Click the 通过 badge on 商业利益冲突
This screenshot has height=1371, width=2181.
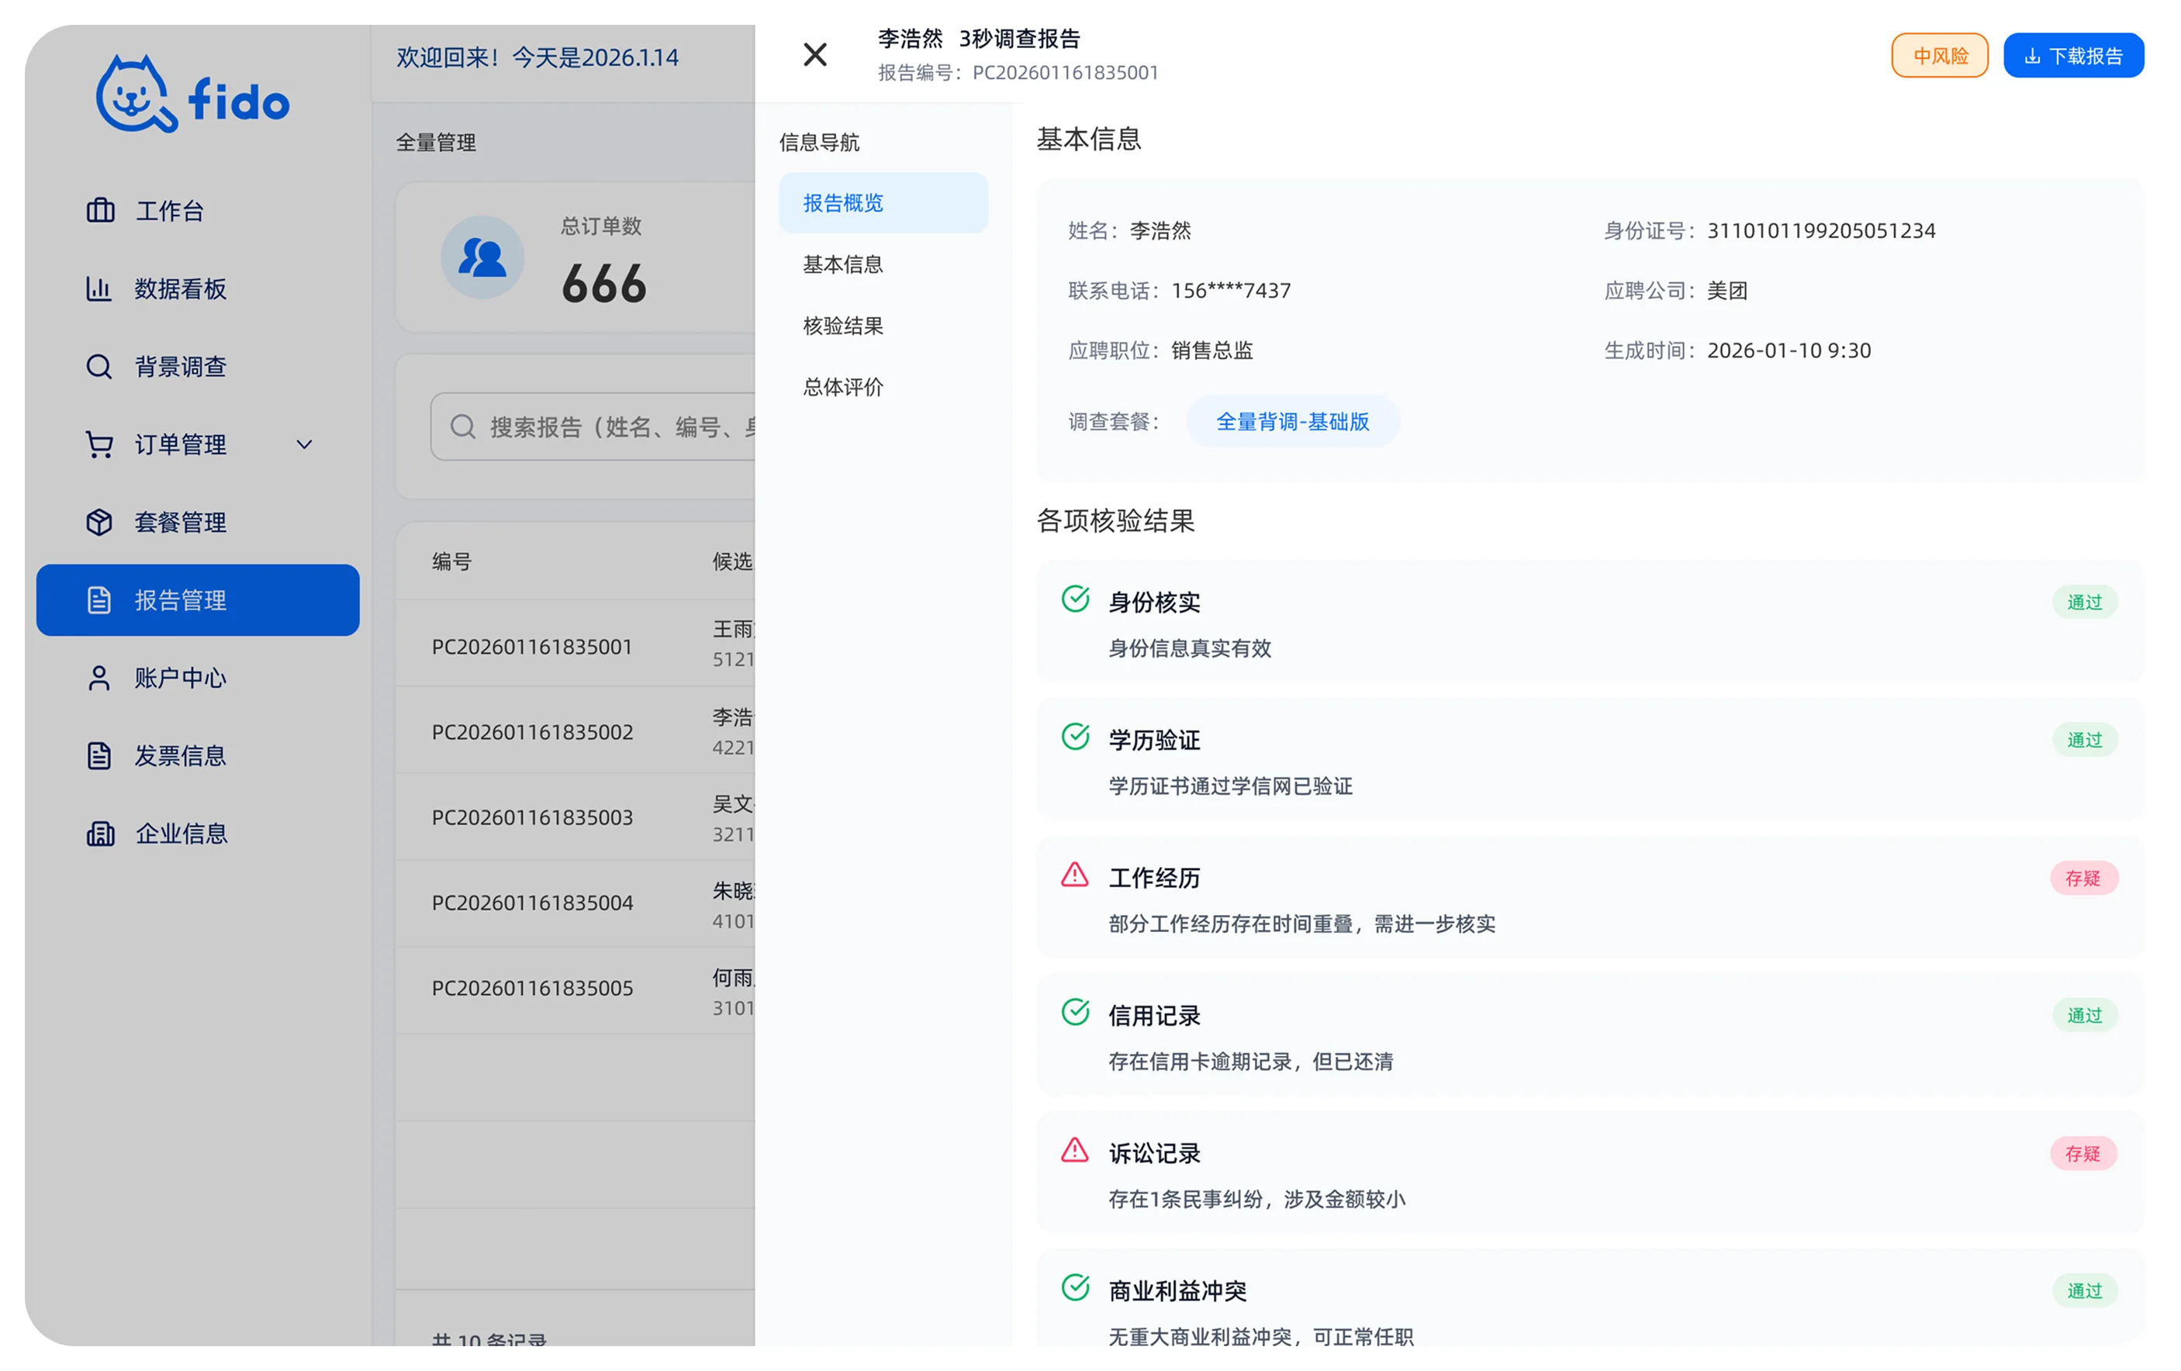[2084, 1291]
